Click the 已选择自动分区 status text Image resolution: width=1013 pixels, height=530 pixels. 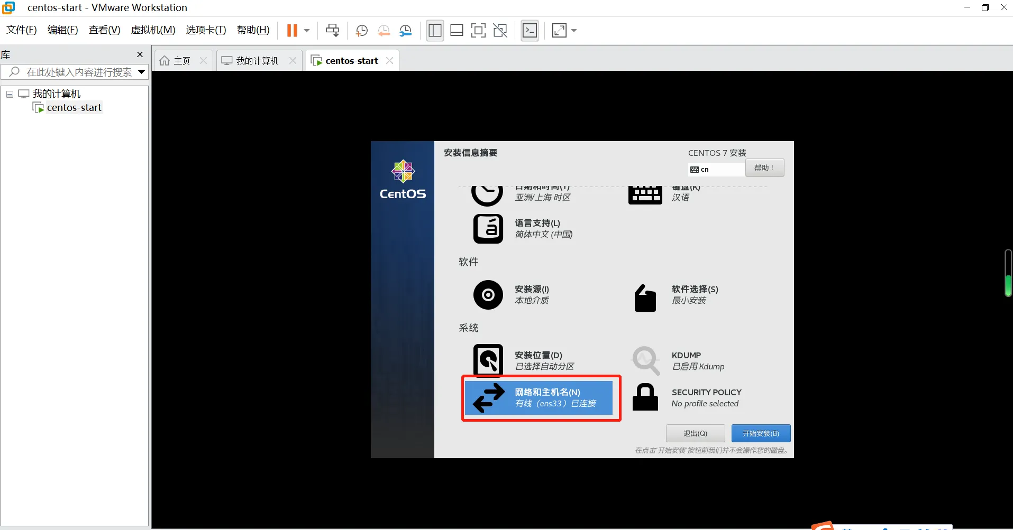tap(544, 367)
